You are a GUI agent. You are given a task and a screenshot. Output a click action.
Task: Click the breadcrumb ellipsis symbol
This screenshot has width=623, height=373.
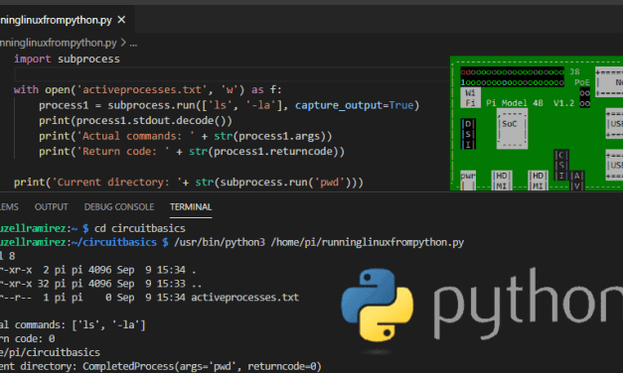[133, 44]
